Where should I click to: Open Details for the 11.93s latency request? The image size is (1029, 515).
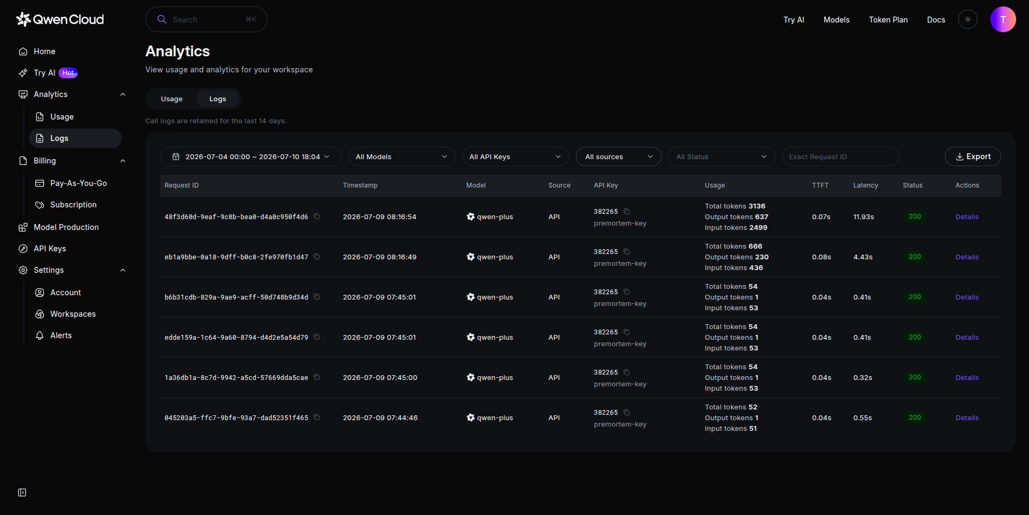pos(967,217)
